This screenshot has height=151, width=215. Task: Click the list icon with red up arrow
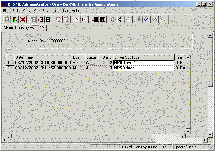tap(41, 20)
